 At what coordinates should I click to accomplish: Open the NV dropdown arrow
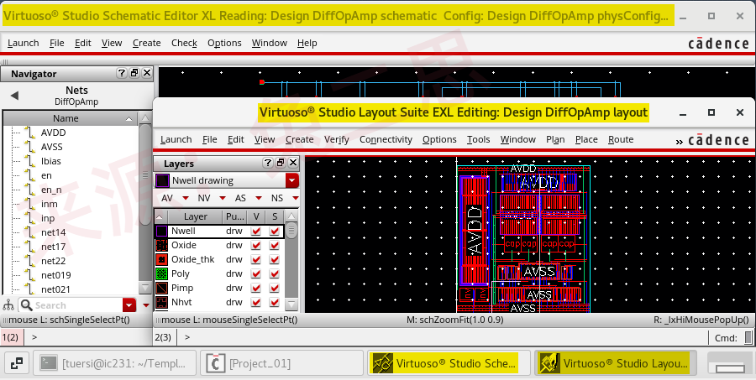(x=223, y=198)
